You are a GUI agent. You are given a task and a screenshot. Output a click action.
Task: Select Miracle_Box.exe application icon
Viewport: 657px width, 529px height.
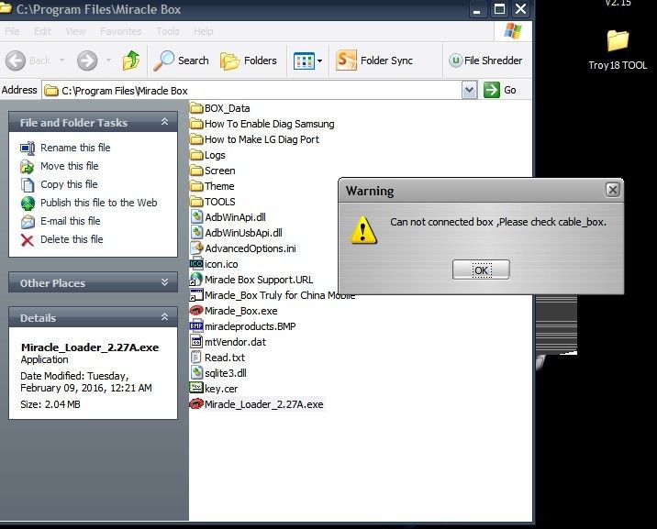(196, 311)
